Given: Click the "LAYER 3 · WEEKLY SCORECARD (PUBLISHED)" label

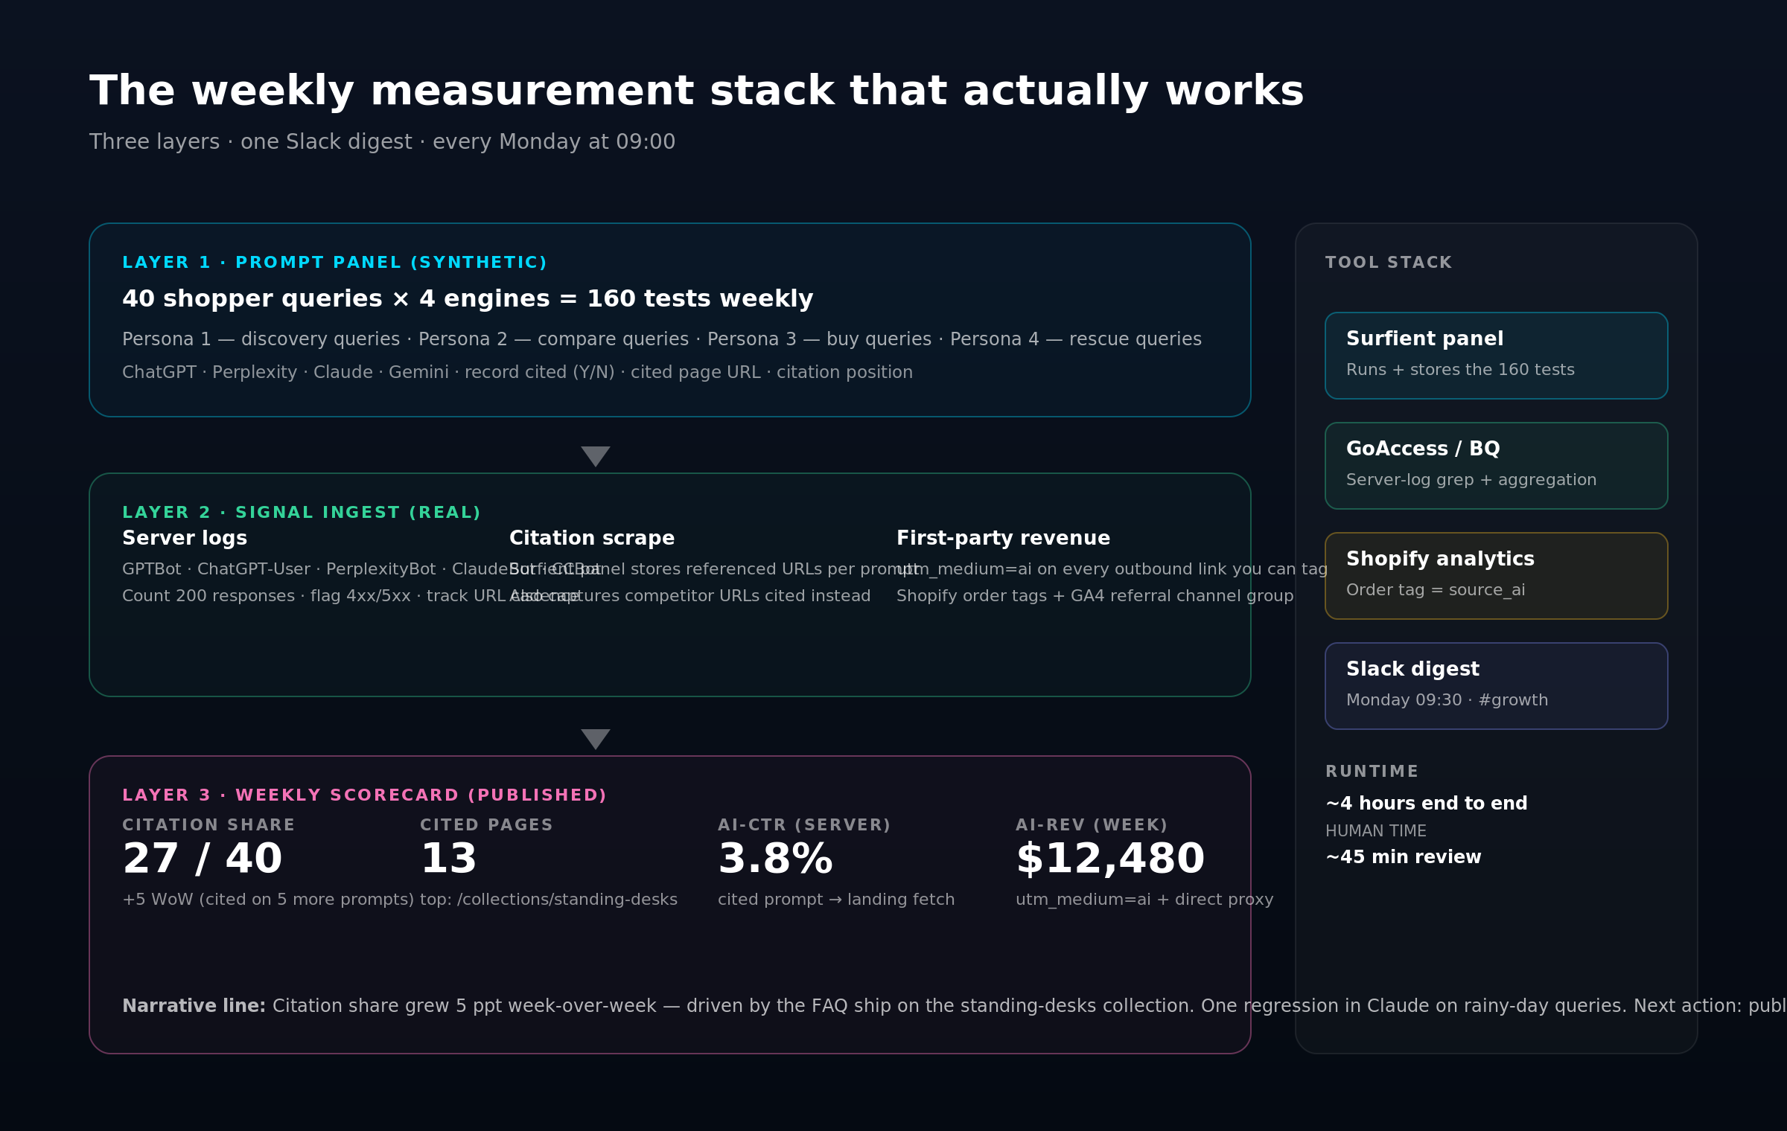Looking at the screenshot, I should click(364, 795).
